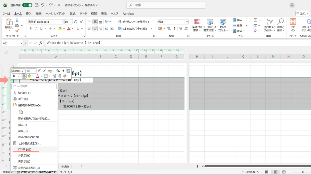Click the Comments button
Screen dimensions: 311x175
[303, 14]
